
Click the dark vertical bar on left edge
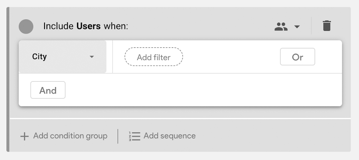[x=8, y=79]
